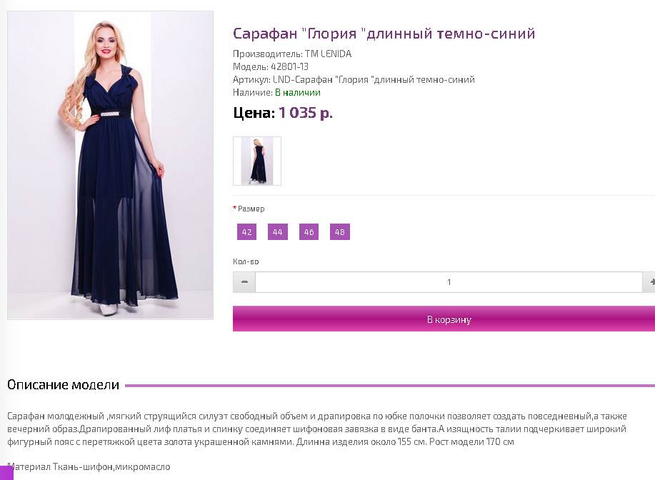Add the dress to cart via В корзину

[x=444, y=319]
